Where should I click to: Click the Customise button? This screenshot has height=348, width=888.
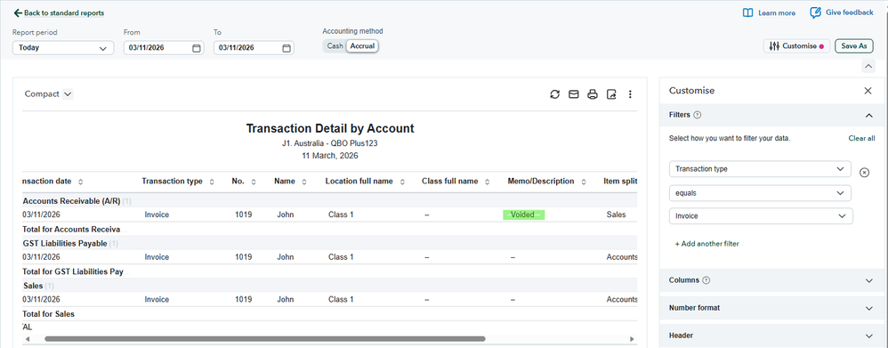(796, 46)
